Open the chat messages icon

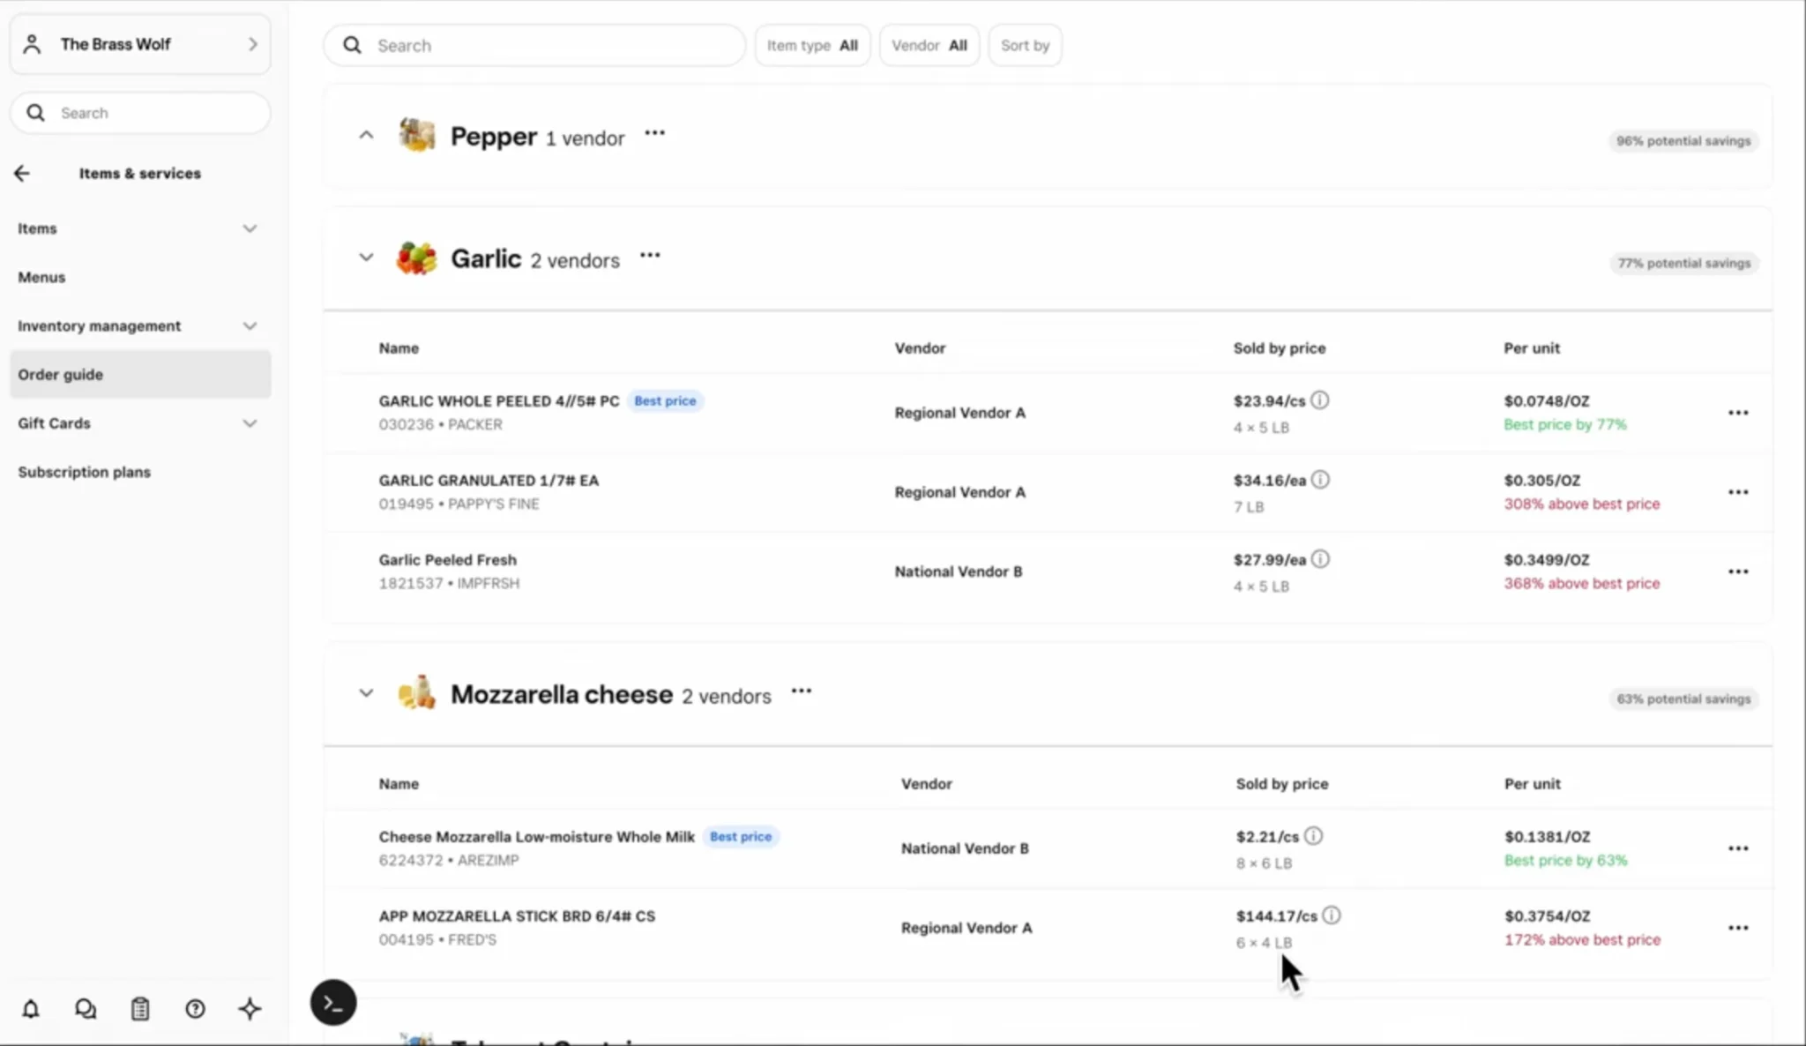pos(86,1009)
